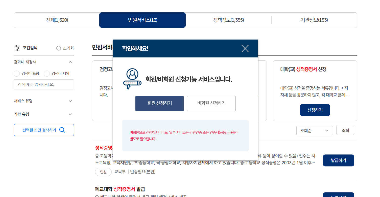
Task: Click 신청하기 for 대학(교) 성적증명서
Action: click(315, 110)
